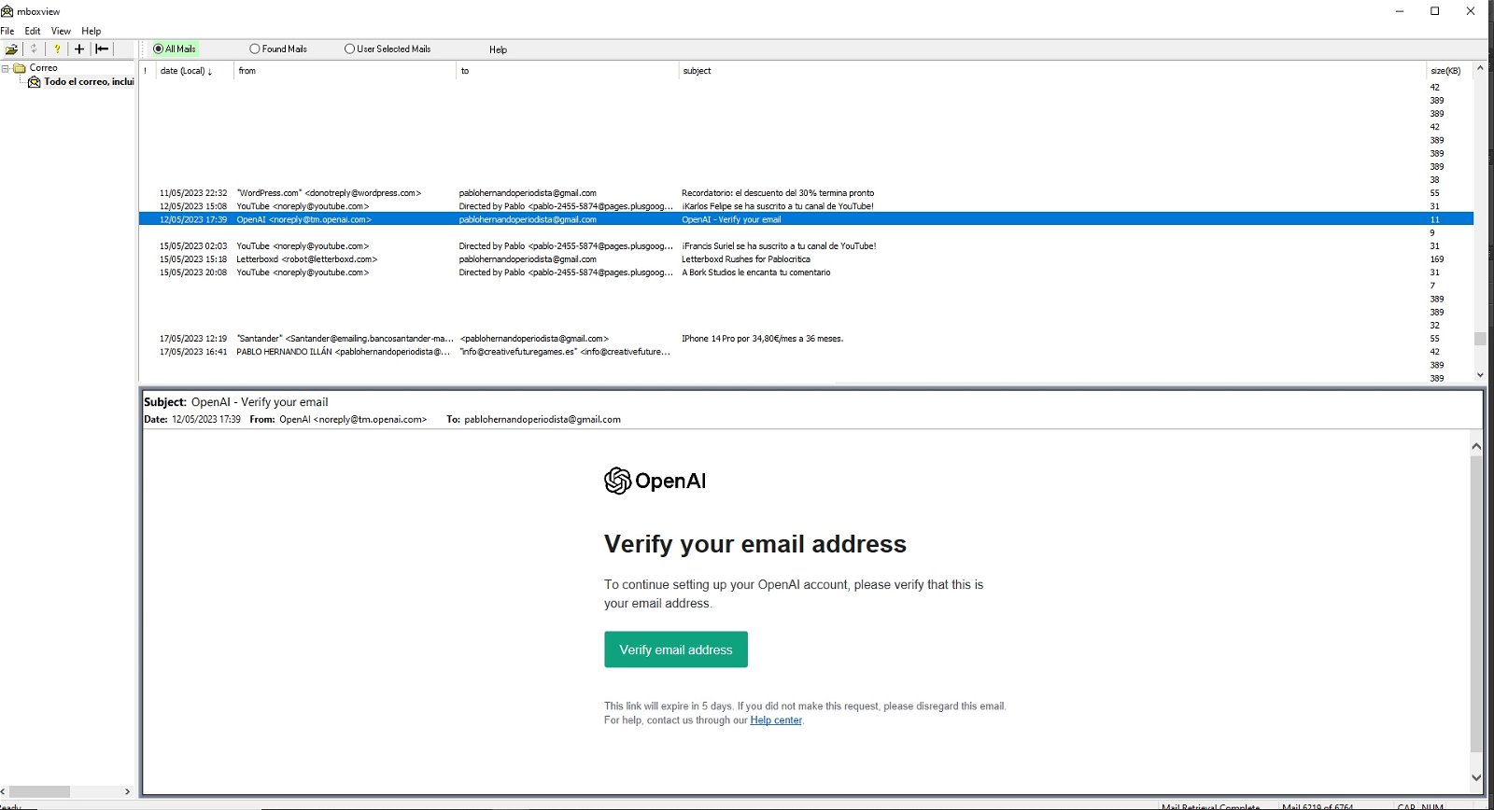Viewport: 1494px width, 810px height.
Task: Open the Help center link
Action: pos(776,720)
